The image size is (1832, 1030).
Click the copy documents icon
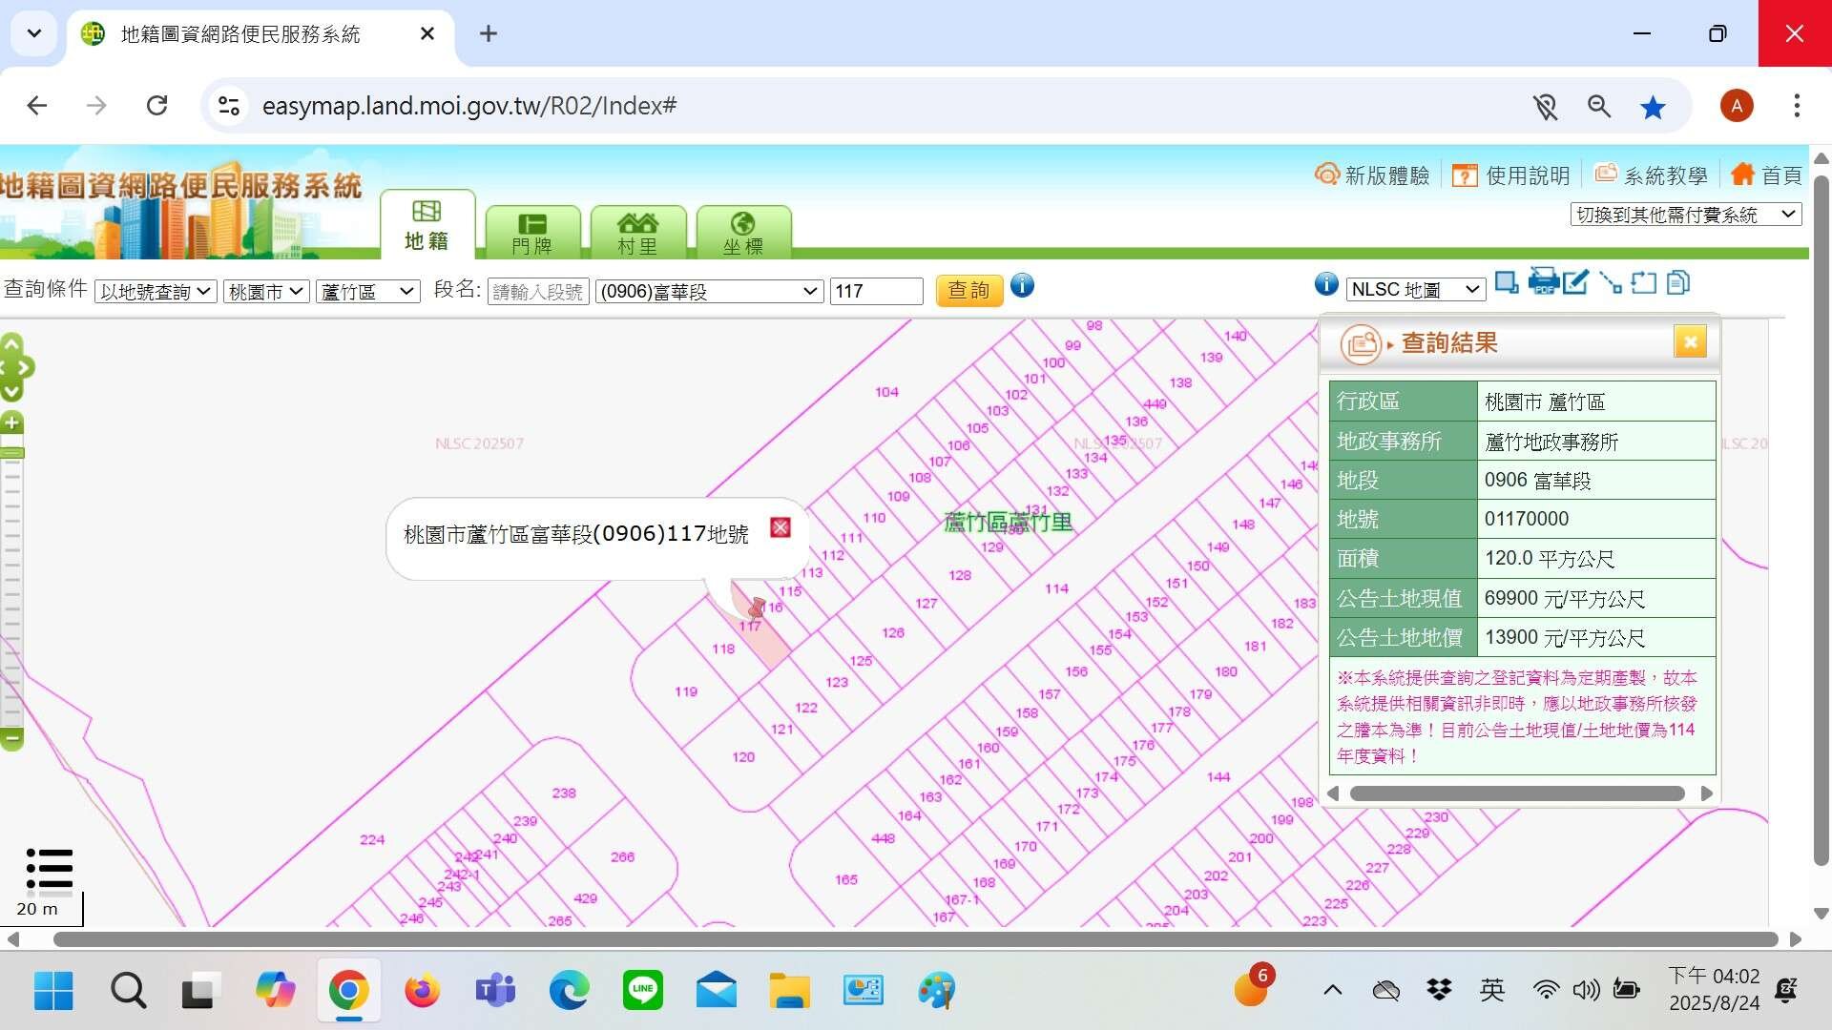1677,283
